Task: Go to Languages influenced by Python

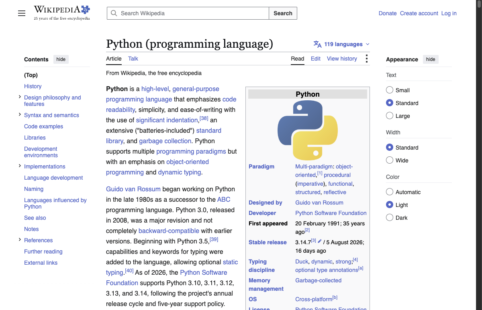Action: [x=55, y=203]
